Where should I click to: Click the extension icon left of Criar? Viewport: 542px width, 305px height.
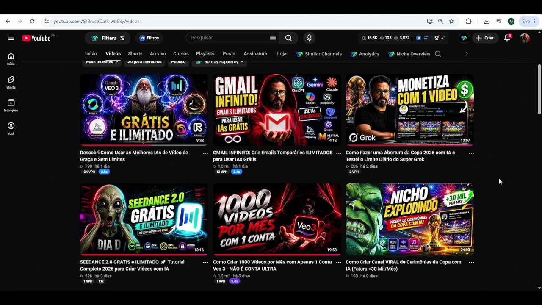[x=464, y=38]
